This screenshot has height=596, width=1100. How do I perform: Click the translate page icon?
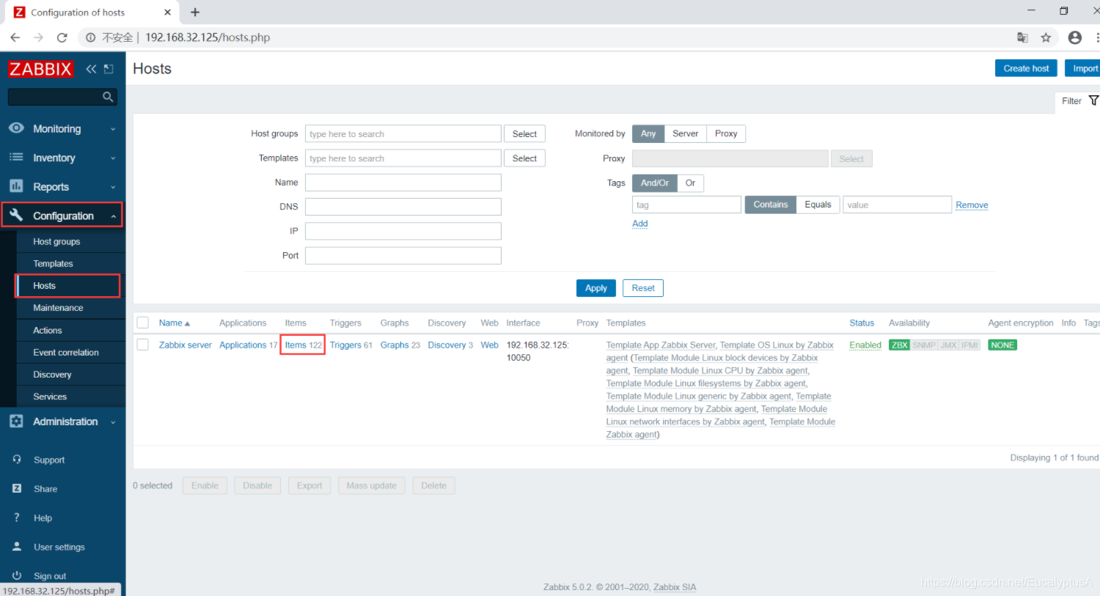point(1022,37)
